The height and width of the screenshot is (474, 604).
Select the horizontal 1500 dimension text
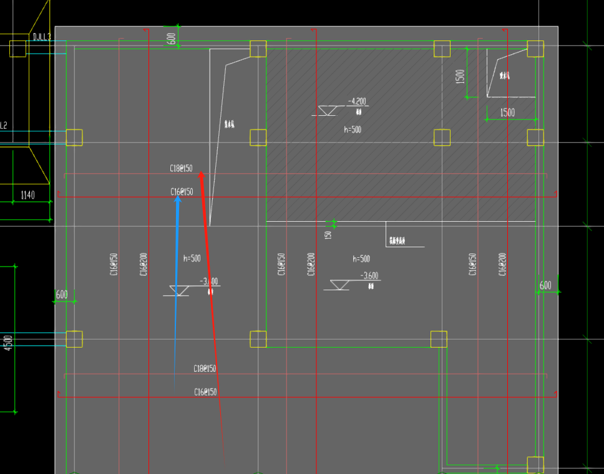pos(507,113)
